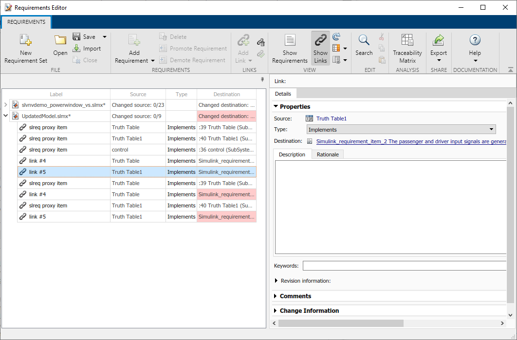Click the New Requirement Set icon
Image resolution: width=517 pixels, height=340 pixels.
[x=26, y=41]
